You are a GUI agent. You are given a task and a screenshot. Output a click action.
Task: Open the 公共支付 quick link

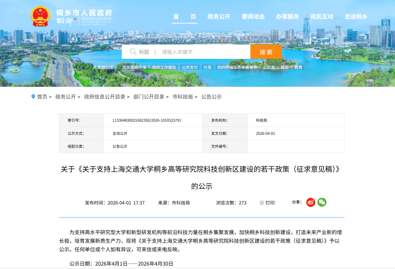[x=189, y=67]
